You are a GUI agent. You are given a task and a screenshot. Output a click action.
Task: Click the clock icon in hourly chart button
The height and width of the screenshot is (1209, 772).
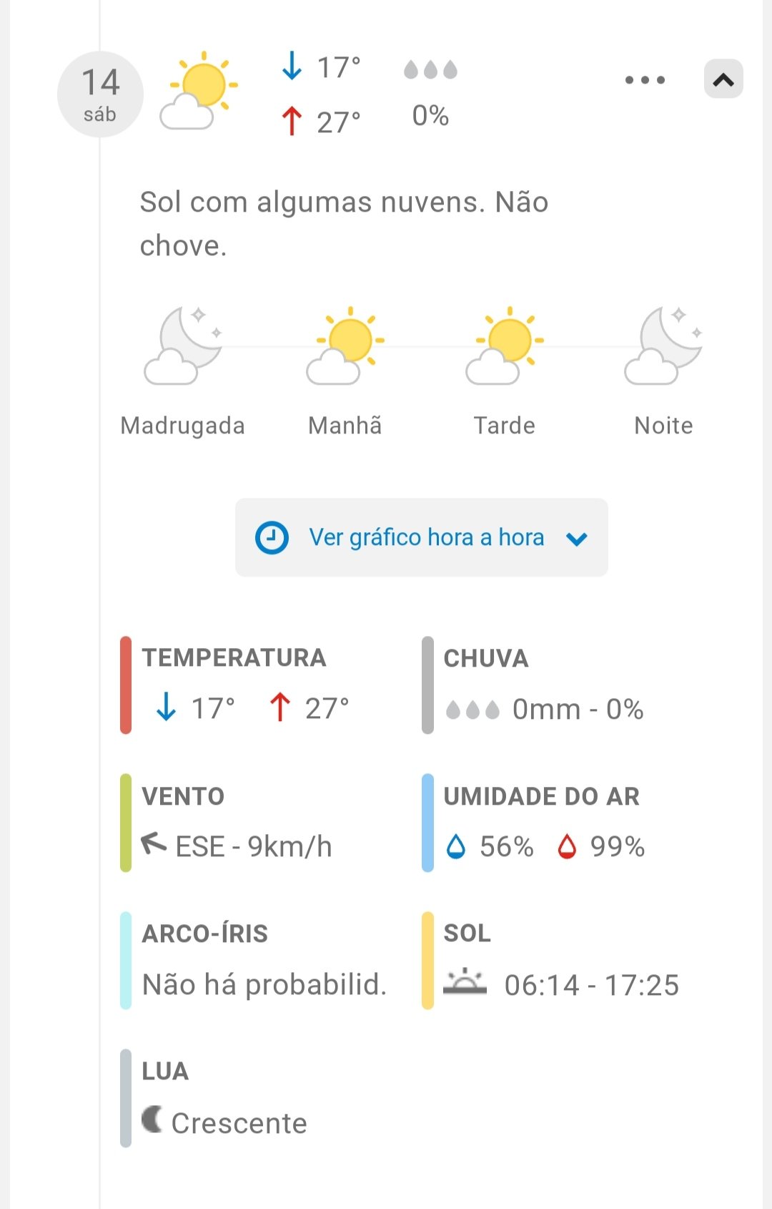(x=272, y=538)
